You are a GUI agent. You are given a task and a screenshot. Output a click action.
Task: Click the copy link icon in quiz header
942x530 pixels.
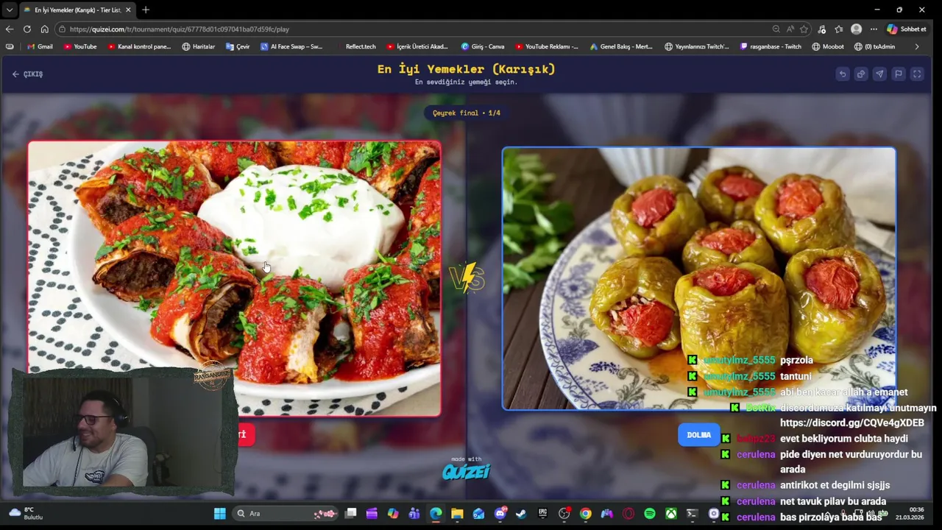pyautogui.click(x=861, y=74)
